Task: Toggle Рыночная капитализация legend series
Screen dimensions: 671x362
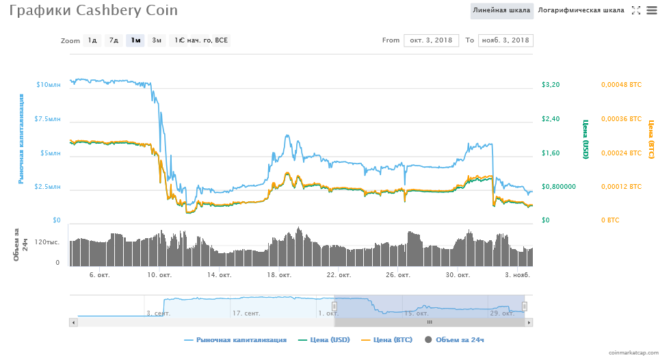Action: tap(235, 339)
